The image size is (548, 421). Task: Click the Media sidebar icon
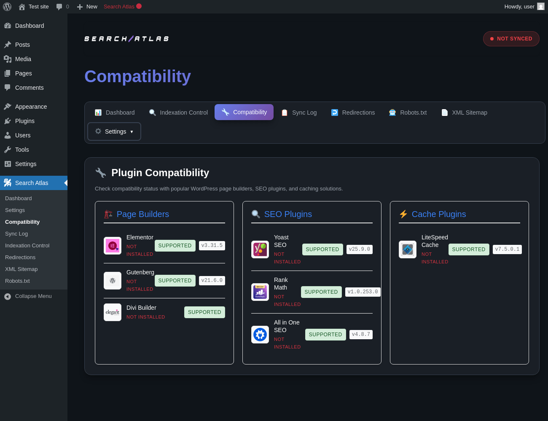click(x=8, y=59)
